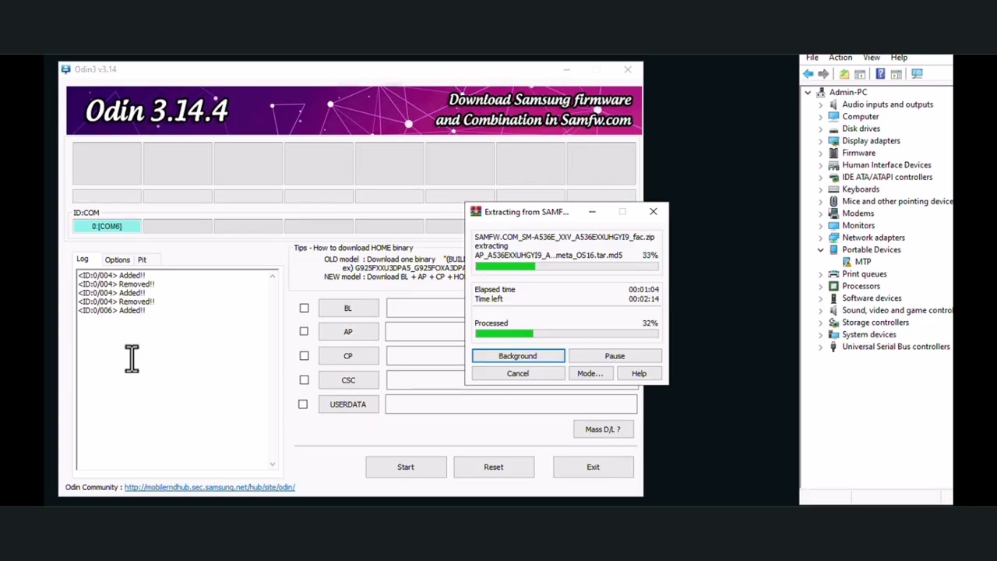Enable the AP checkbox in Odin
The height and width of the screenshot is (561, 997).
pos(304,331)
